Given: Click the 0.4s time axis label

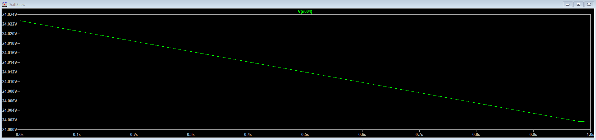Looking at the screenshot, I should 248,134.
